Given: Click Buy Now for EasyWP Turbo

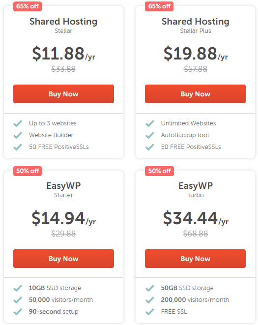Looking at the screenshot, I should [x=195, y=259].
